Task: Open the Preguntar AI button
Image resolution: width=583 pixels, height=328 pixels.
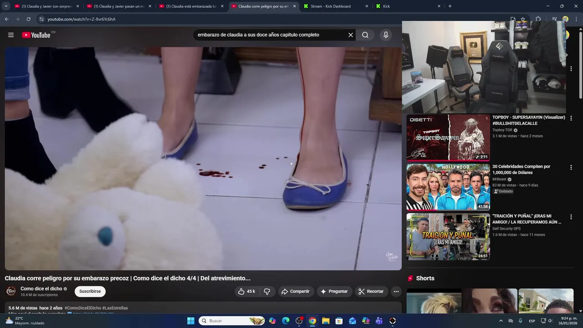Action: (x=334, y=292)
